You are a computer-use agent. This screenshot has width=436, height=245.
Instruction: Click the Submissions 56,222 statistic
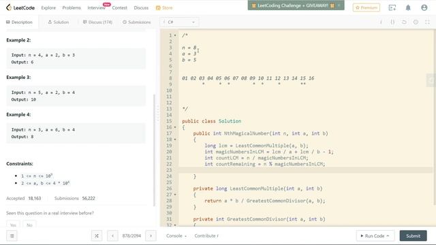pyautogui.click(x=74, y=198)
